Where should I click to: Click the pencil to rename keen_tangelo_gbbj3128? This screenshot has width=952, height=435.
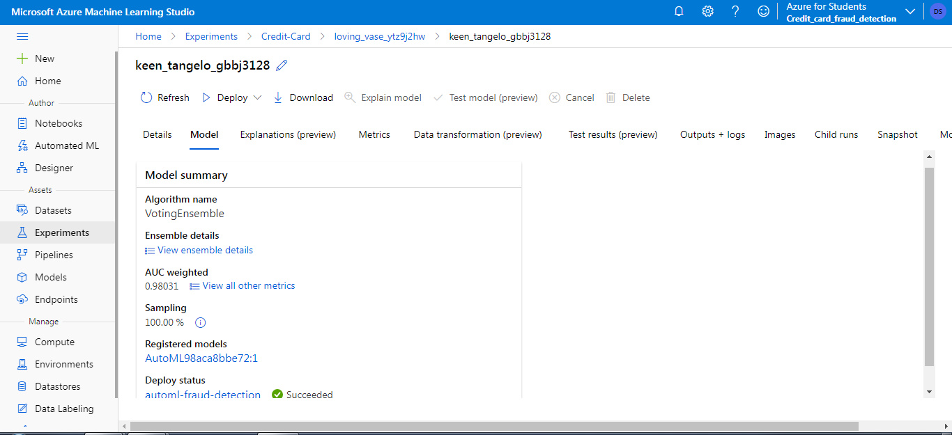282,65
